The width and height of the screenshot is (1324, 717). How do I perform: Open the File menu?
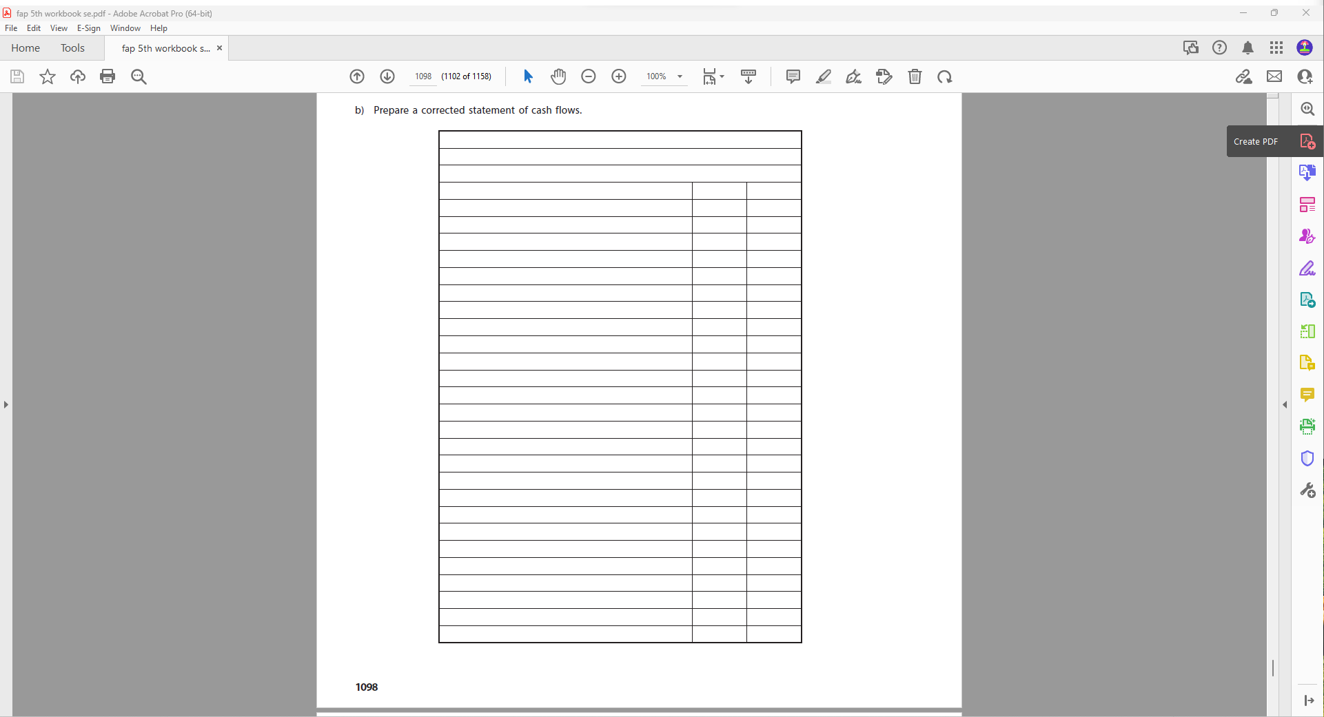pyautogui.click(x=11, y=28)
